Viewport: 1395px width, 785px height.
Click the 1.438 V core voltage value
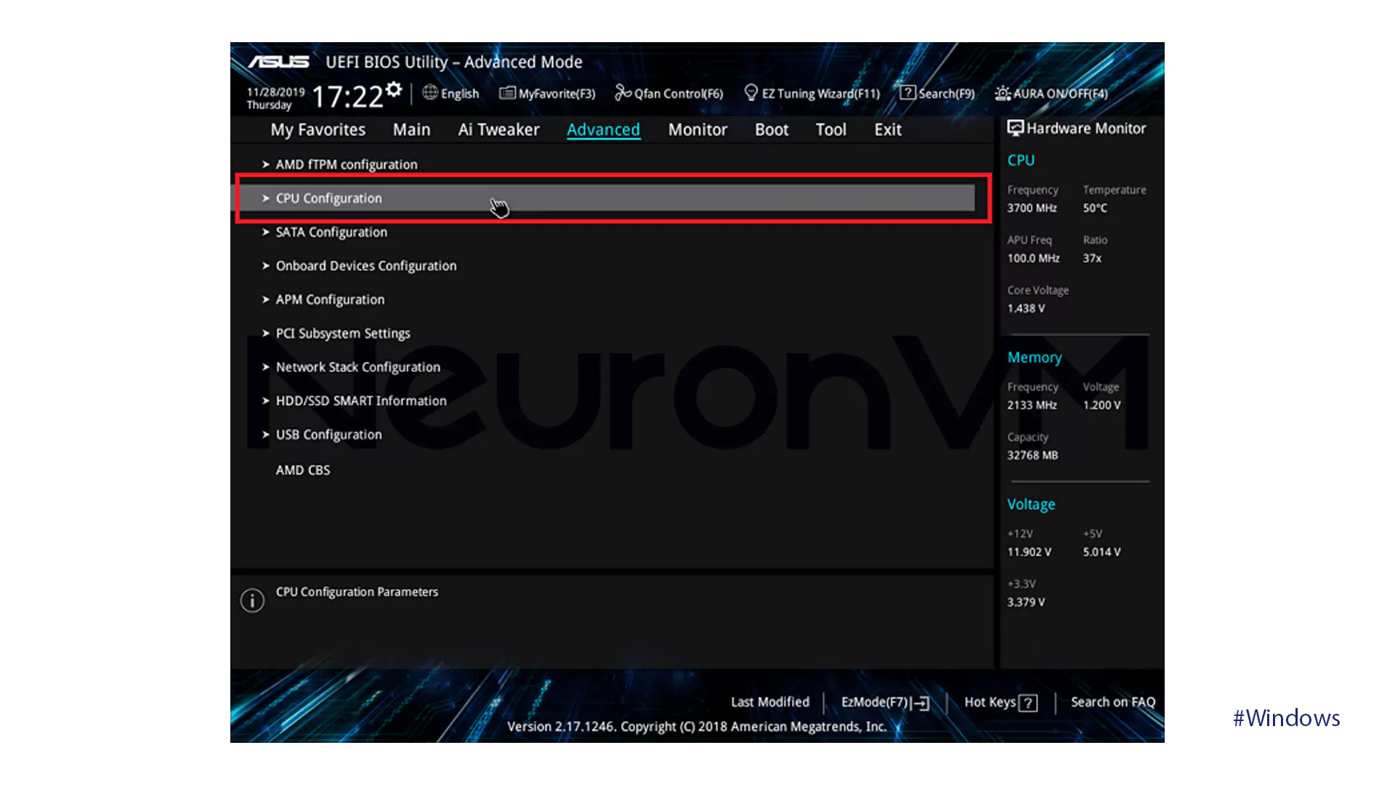pyautogui.click(x=1026, y=308)
